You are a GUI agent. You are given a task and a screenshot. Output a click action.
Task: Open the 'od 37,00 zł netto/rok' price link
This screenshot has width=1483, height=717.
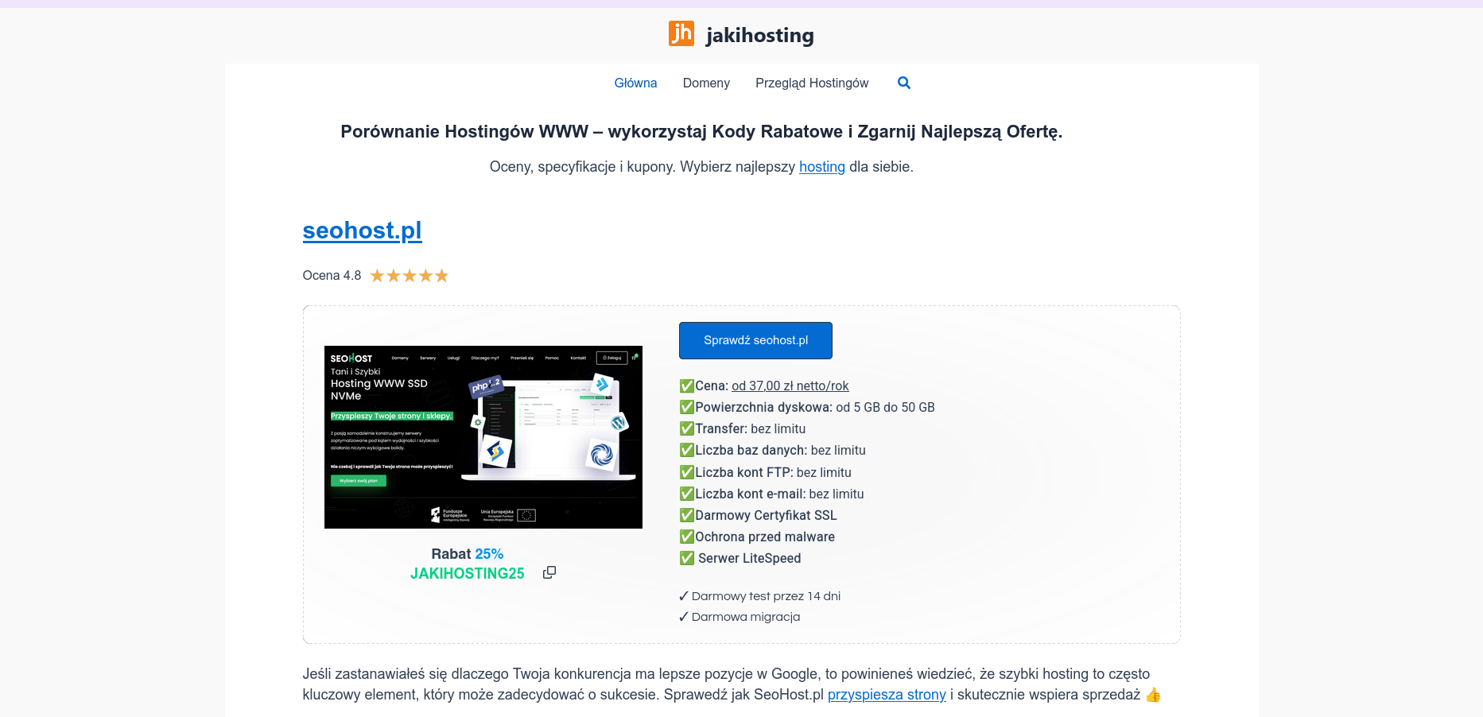pyautogui.click(x=790, y=386)
